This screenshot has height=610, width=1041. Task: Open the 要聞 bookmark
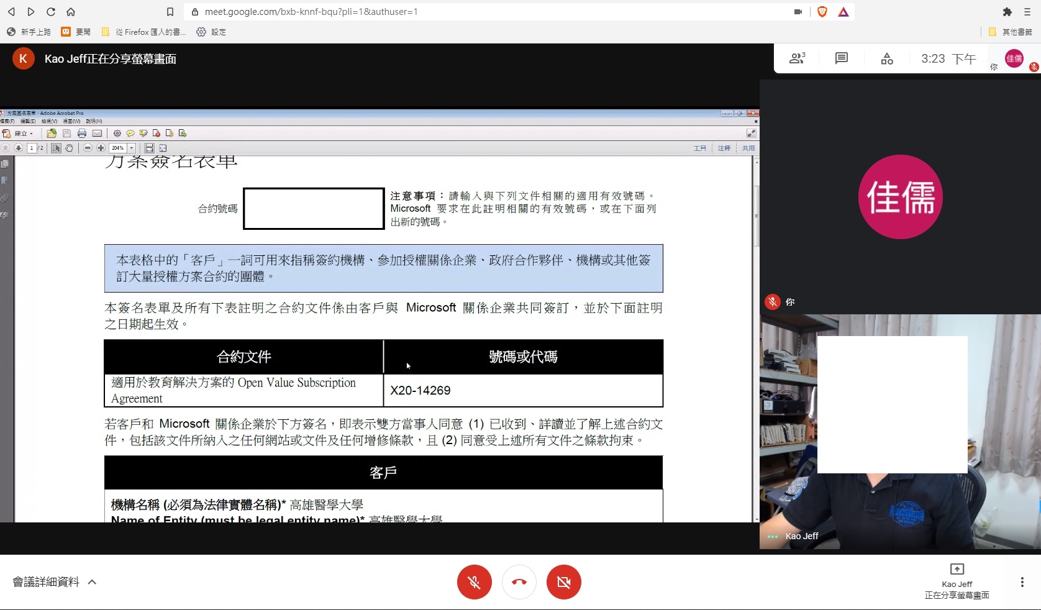point(76,32)
